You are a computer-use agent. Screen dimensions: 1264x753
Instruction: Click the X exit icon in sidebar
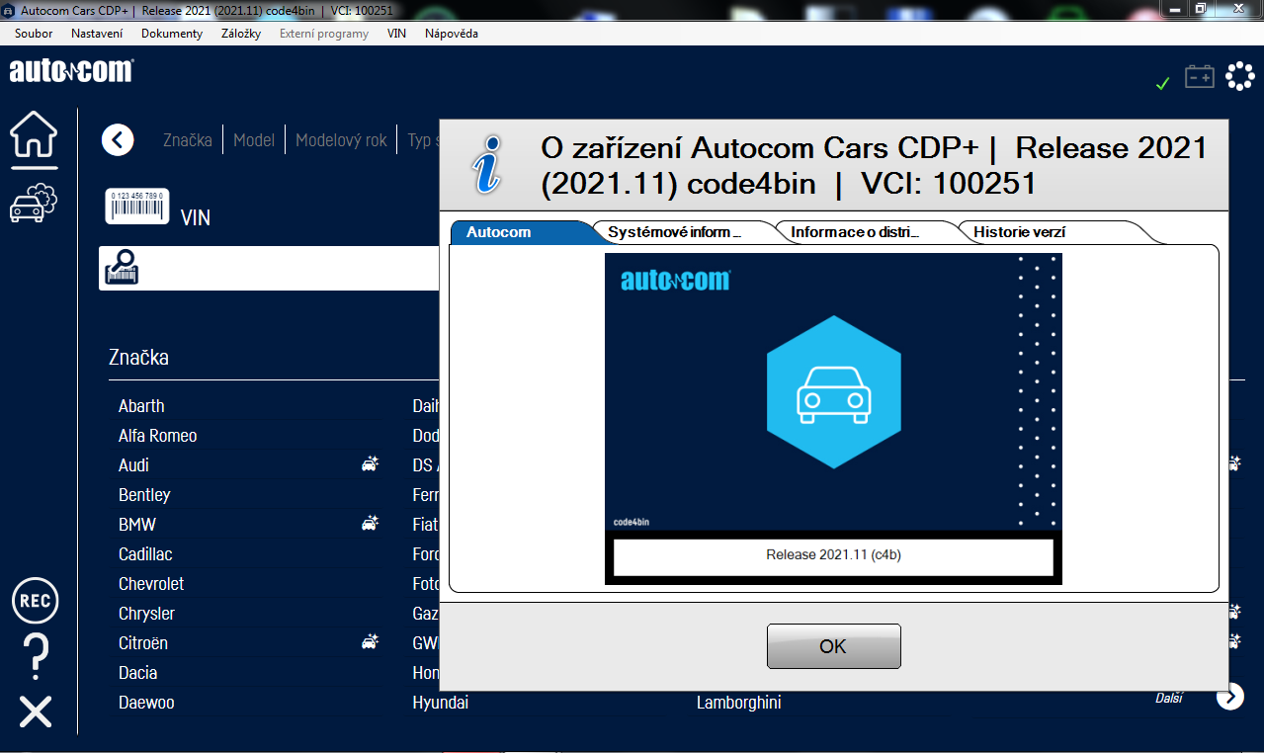36,711
